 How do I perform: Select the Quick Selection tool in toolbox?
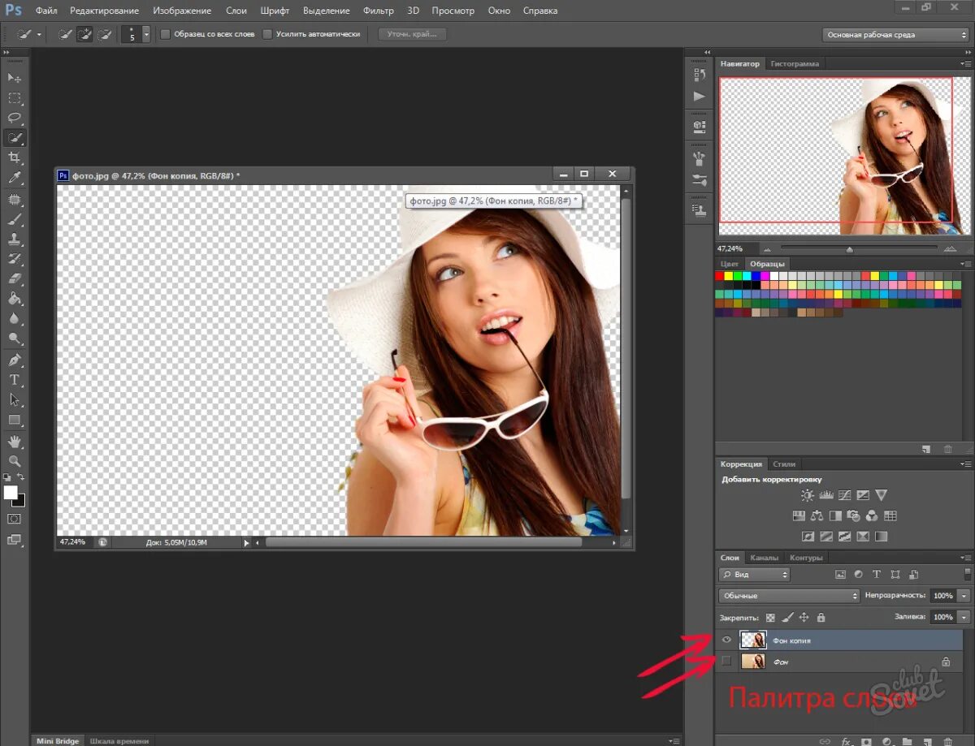coord(15,138)
